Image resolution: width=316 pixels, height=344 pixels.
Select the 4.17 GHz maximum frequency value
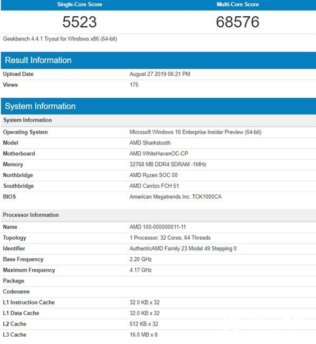(141, 270)
